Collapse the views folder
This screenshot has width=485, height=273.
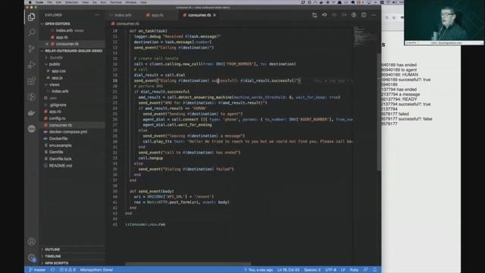(54, 84)
